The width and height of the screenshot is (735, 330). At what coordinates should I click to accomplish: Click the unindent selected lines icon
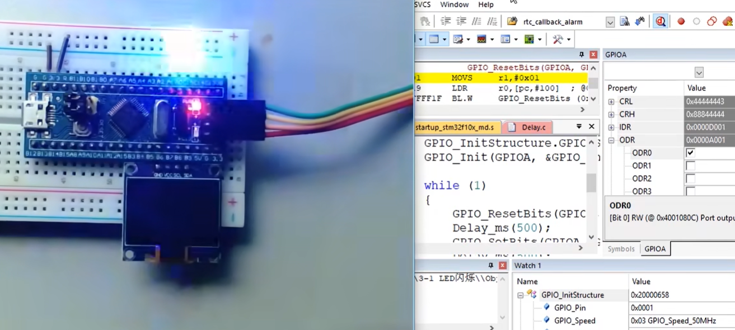pyautogui.click(x=461, y=22)
